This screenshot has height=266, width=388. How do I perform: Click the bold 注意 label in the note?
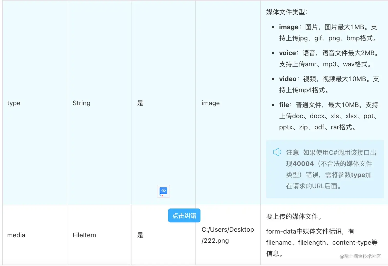pos(292,153)
